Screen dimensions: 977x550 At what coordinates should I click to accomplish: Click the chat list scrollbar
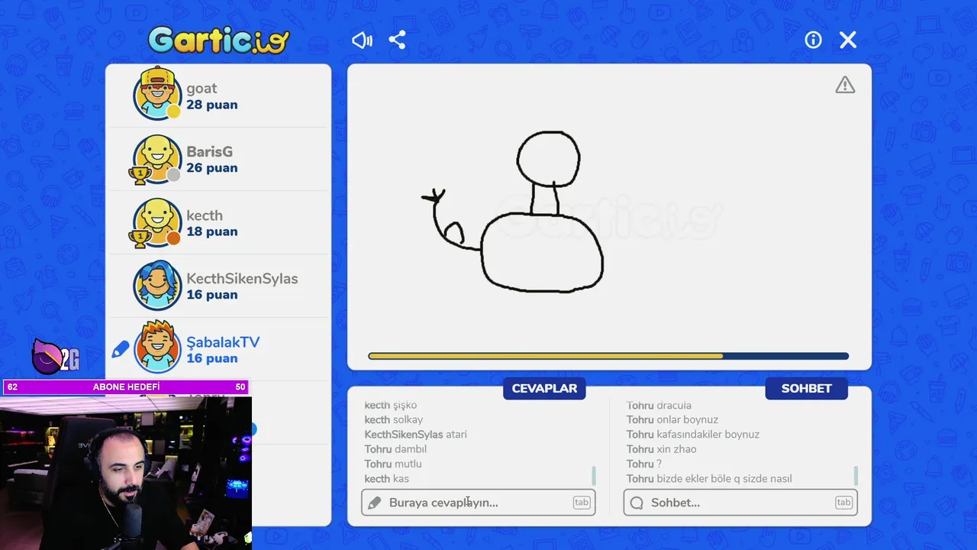856,475
